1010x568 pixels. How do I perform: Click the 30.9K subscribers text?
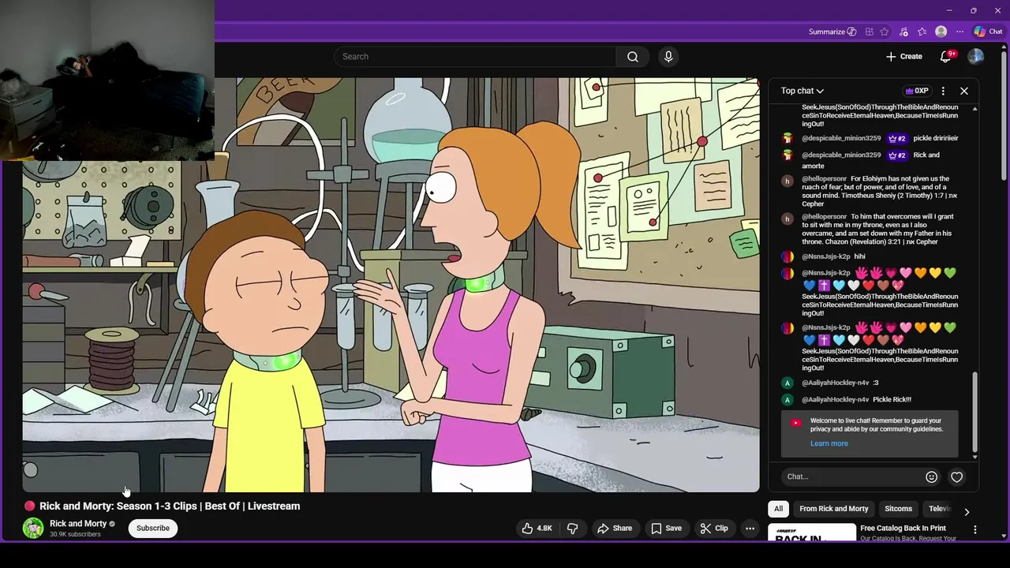[x=75, y=535]
